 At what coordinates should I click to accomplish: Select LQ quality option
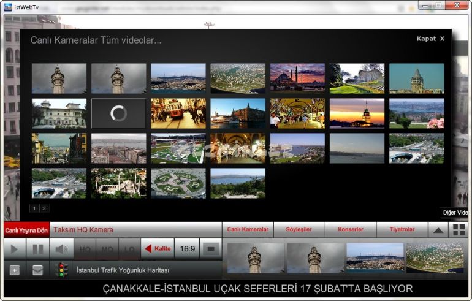click(129, 250)
